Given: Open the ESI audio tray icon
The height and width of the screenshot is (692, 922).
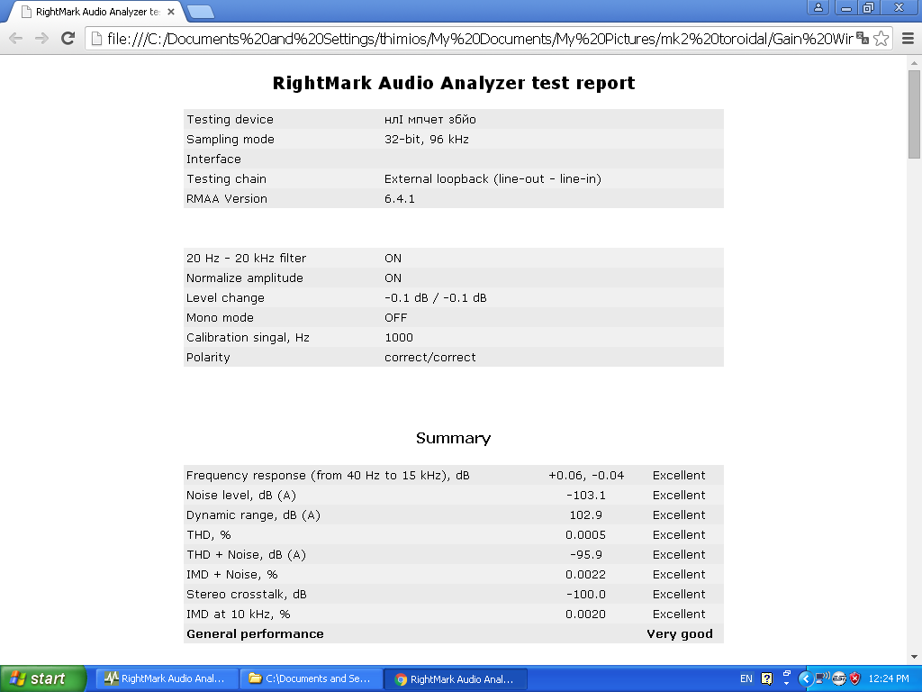Looking at the screenshot, I should point(838,678).
